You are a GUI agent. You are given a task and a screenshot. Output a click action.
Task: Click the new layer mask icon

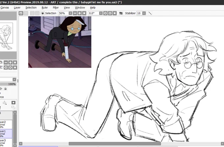[14, 103]
